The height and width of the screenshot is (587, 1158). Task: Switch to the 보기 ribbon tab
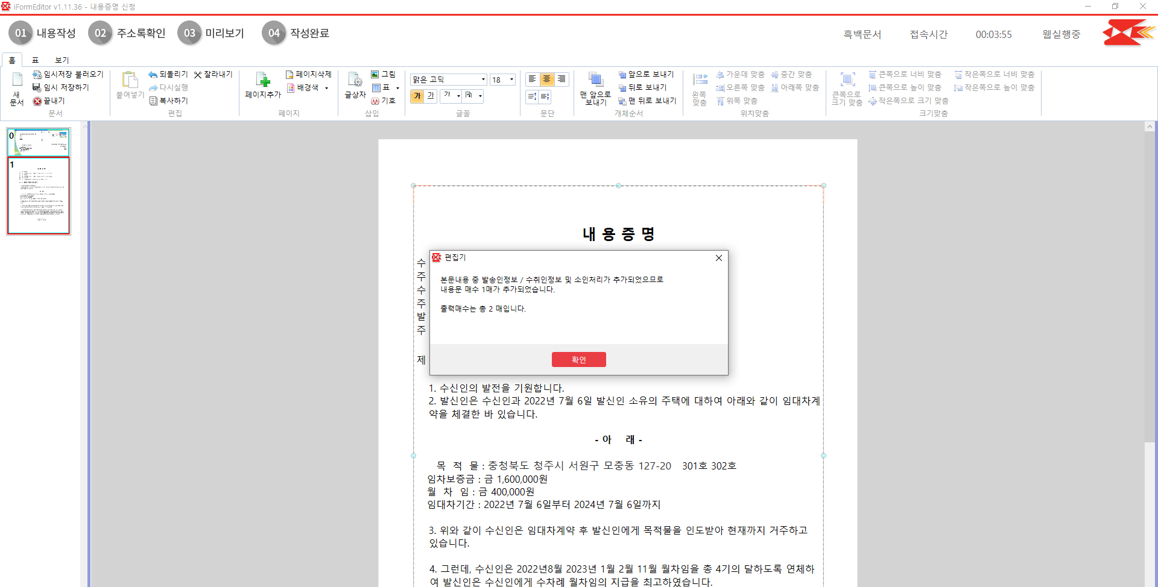tap(62, 60)
